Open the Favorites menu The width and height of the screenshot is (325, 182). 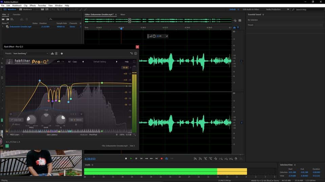coord(42,6)
